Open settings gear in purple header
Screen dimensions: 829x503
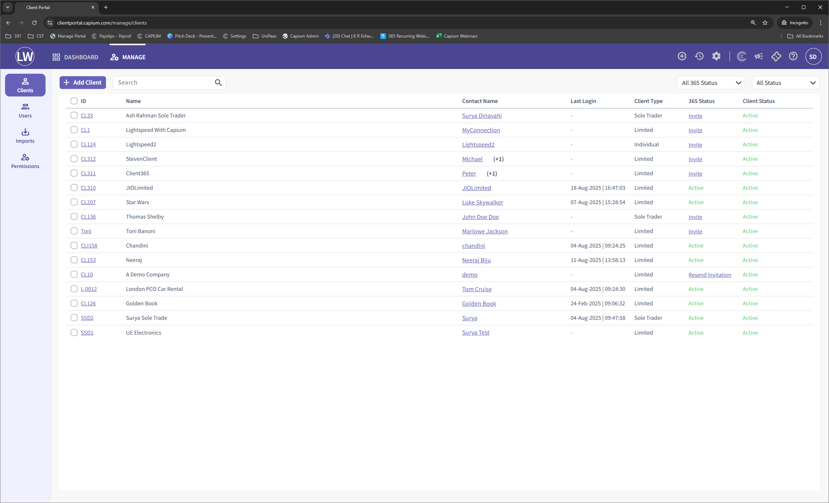716,56
